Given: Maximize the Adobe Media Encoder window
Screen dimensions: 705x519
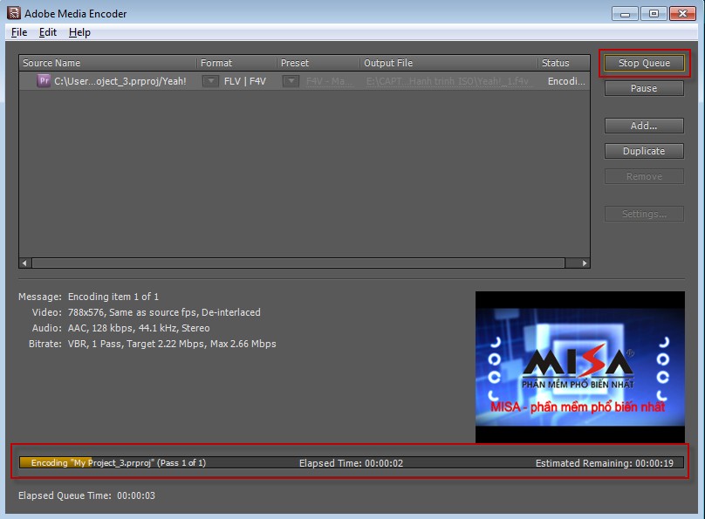Looking at the screenshot, I should [x=654, y=14].
